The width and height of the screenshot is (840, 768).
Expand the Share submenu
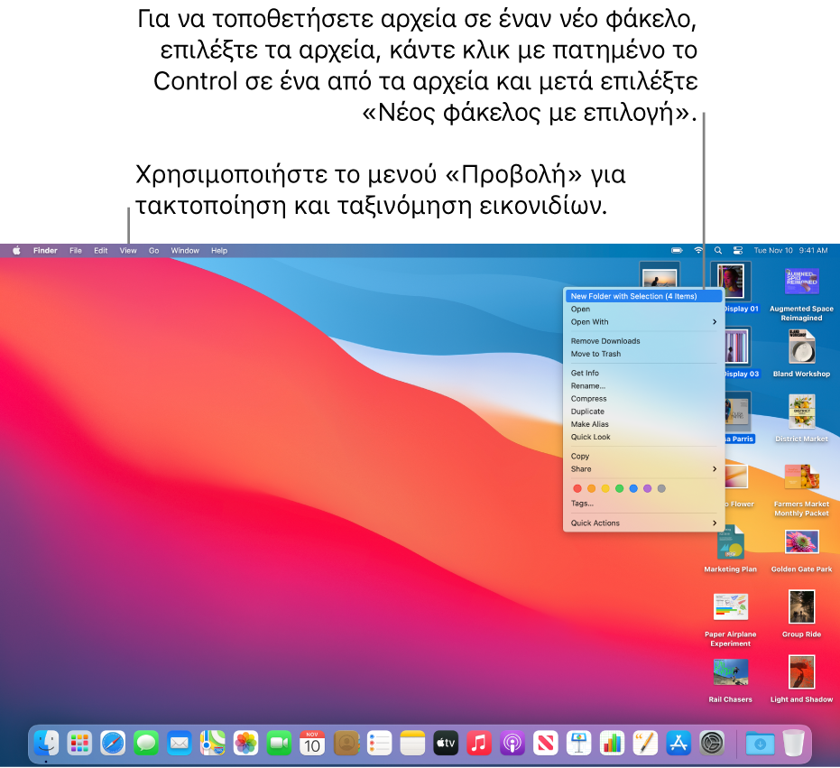click(x=643, y=469)
